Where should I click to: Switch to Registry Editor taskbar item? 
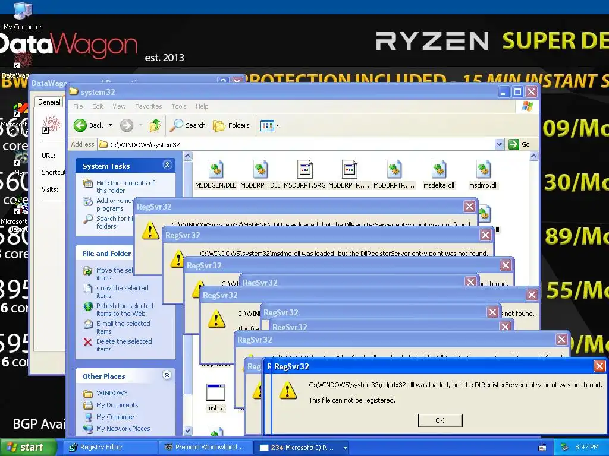pyautogui.click(x=111, y=448)
